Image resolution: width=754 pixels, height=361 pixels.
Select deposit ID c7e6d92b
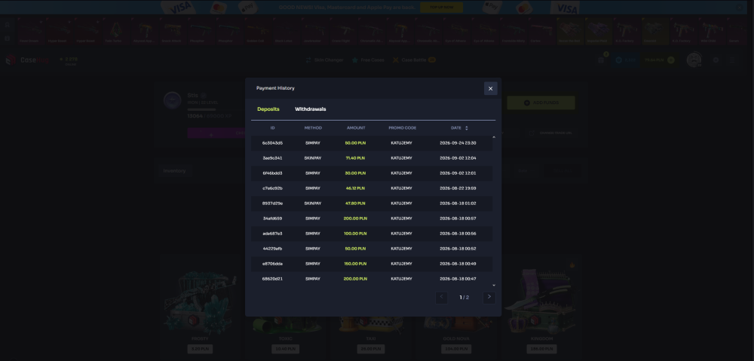pyautogui.click(x=273, y=188)
